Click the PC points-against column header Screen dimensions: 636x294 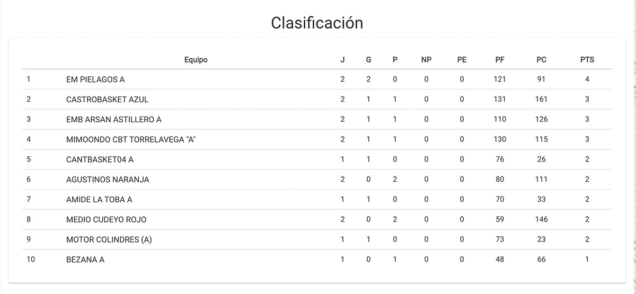click(x=541, y=60)
